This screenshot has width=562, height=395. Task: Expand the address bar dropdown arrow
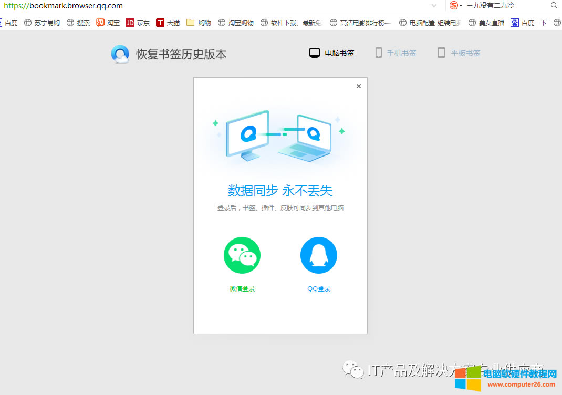(434, 6)
